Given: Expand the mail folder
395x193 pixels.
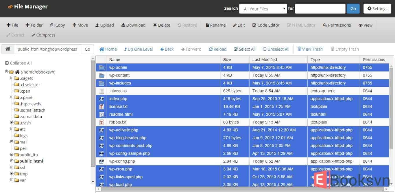Looking at the screenshot, I should pyautogui.click(x=12, y=142).
